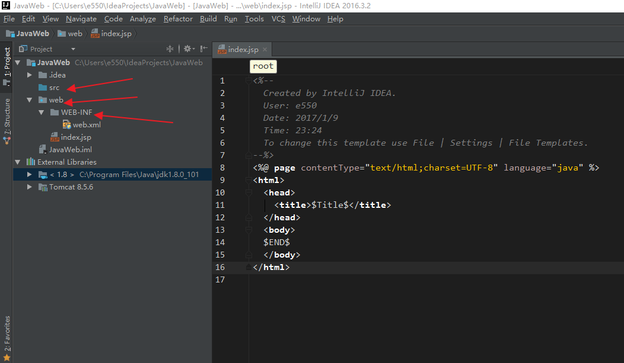This screenshot has width=624, height=363.
Task: Collapse the web folder
Action: click(x=30, y=100)
